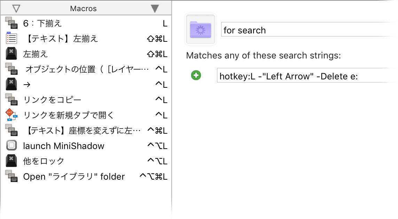
Task: Click the green plus add-search-string button
Action: (x=196, y=75)
